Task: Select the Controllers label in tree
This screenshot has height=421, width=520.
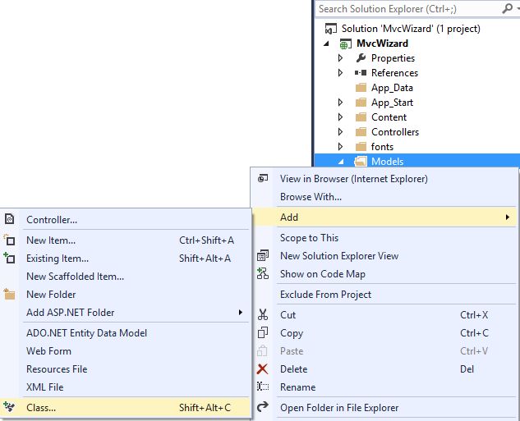Action: point(395,132)
